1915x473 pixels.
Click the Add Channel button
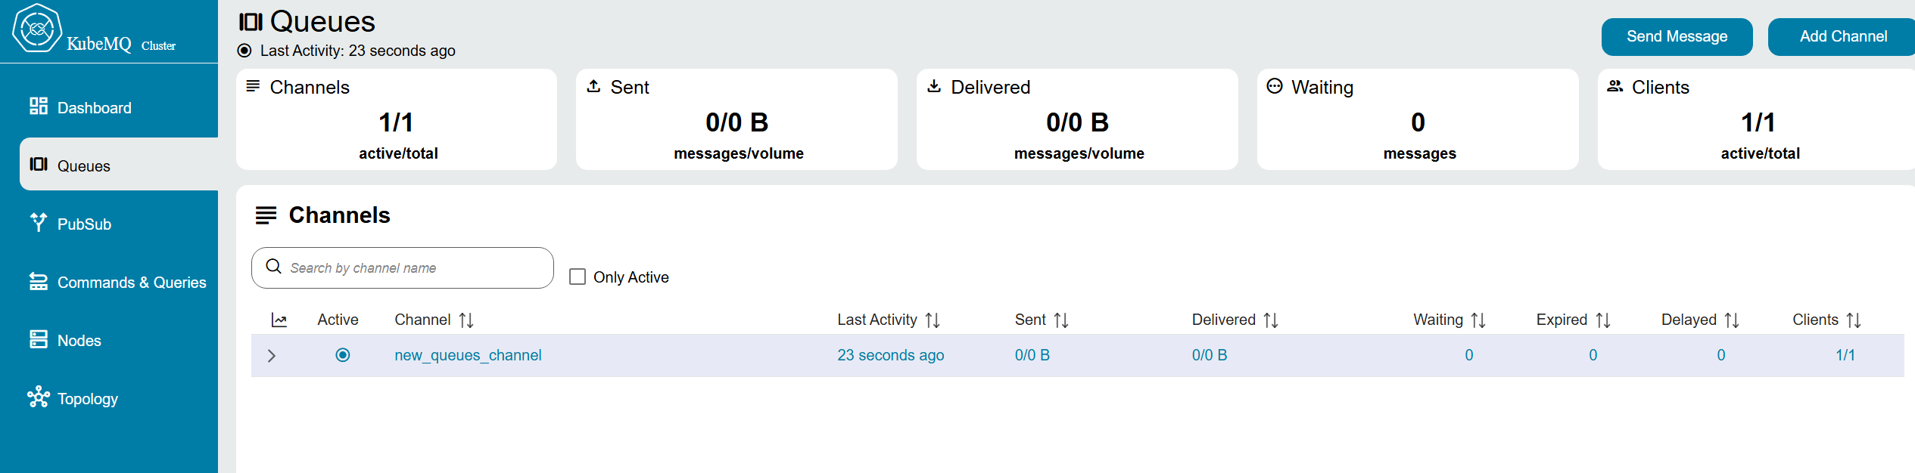tap(1842, 36)
